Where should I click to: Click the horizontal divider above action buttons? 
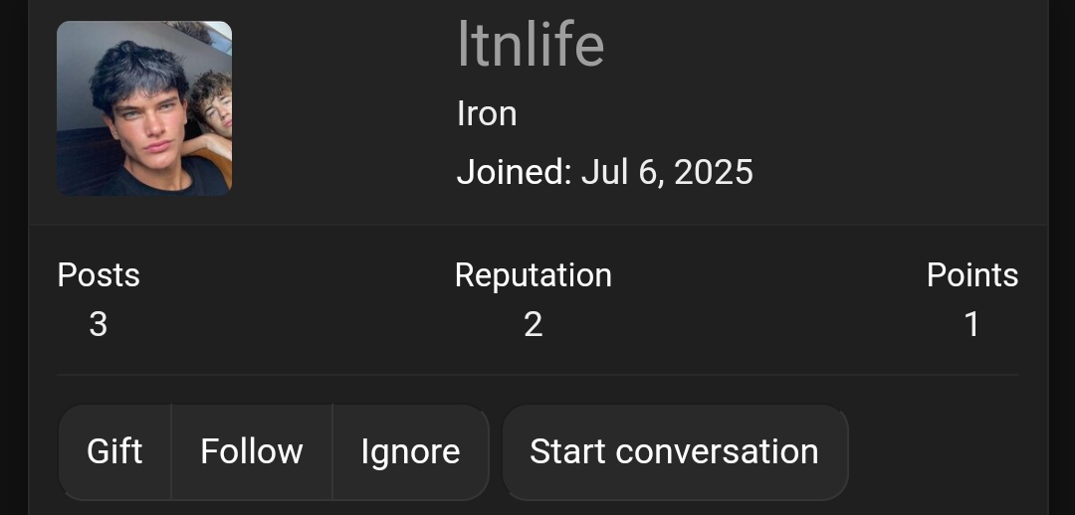[x=537, y=375]
